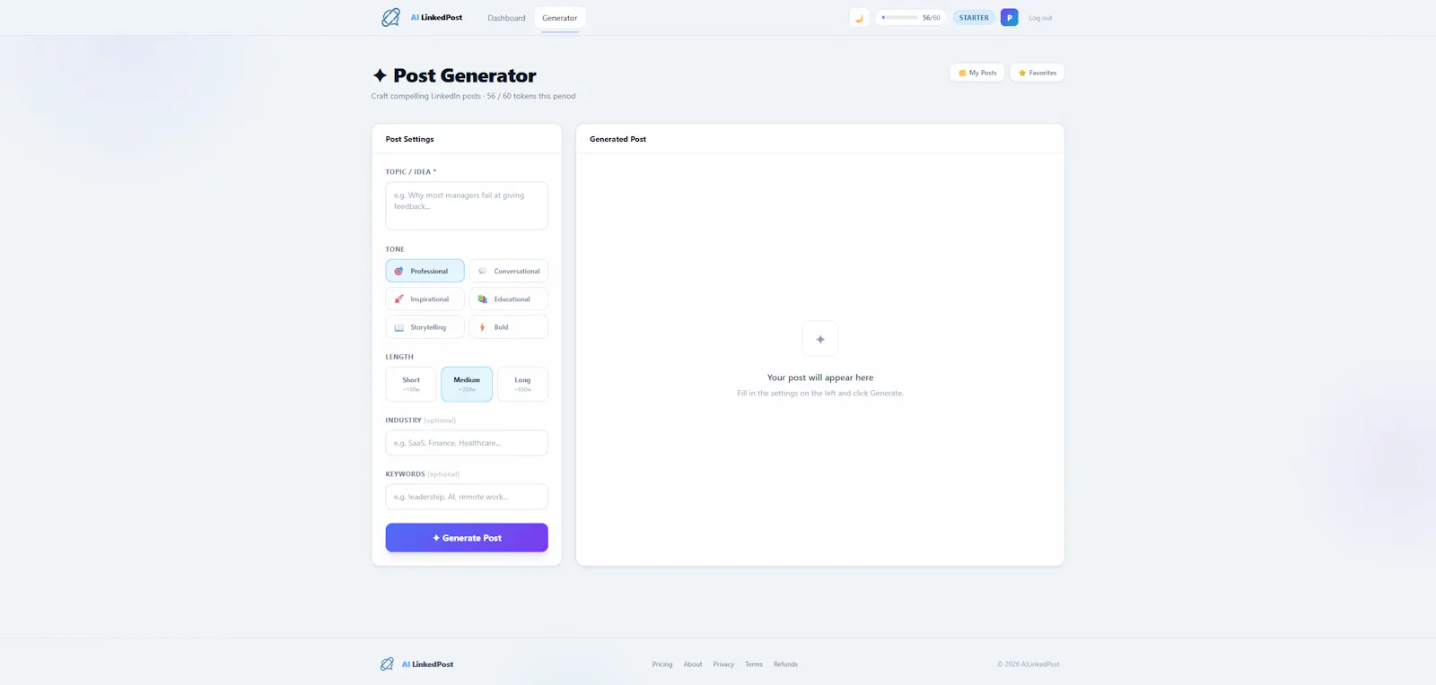The width and height of the screenshot is (1436, 685).
Task: Select Bold tone option
Action: [509, 327]
